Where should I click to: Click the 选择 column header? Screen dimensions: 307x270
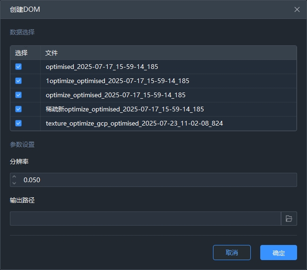coord(21,53)
